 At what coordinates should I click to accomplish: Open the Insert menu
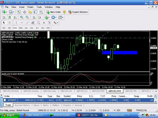(22, 7)
